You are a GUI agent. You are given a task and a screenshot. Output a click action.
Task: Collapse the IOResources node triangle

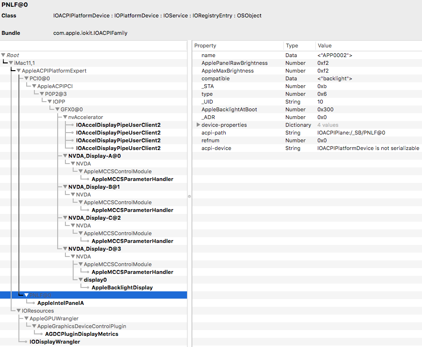[18, 311]
